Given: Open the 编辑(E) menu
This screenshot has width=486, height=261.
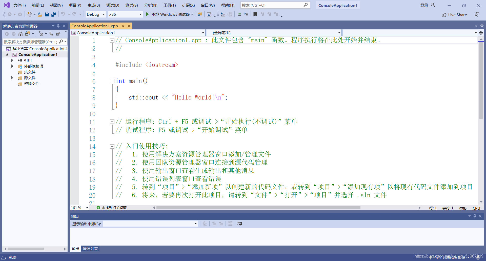Looking at the screenshot, I should 38,5.
